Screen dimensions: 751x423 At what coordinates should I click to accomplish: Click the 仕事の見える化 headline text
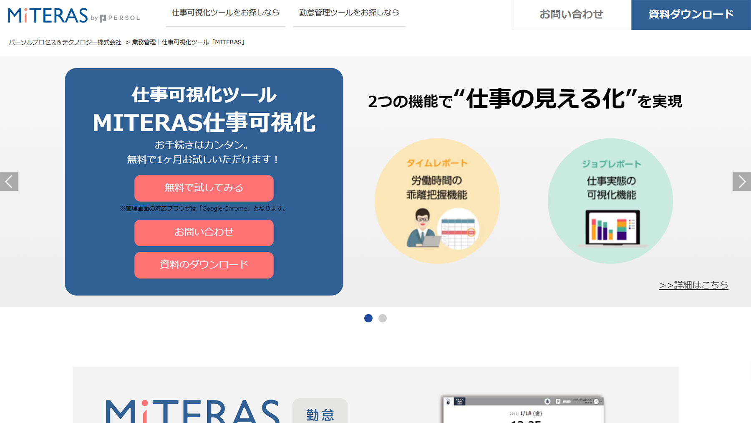point(544,99)
